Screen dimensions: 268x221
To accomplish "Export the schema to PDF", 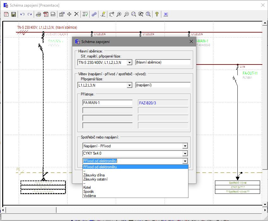I will pyautogui.click(x=46, y=14).
